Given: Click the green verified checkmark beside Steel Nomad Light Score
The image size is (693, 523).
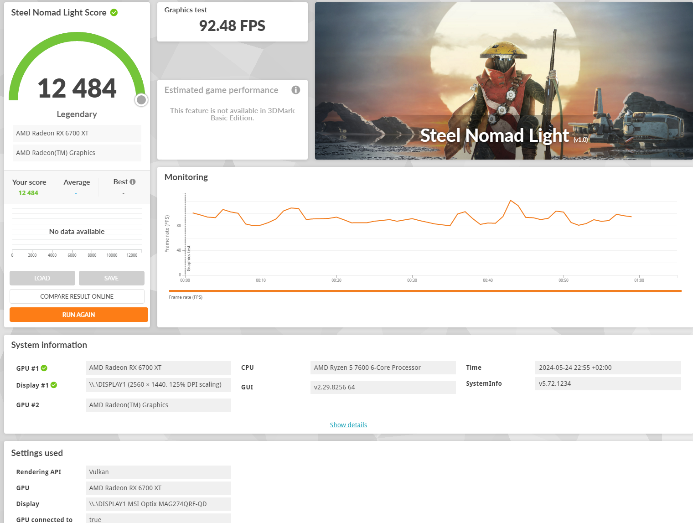Looking at the screenshot, I should (x=114, y=13).
